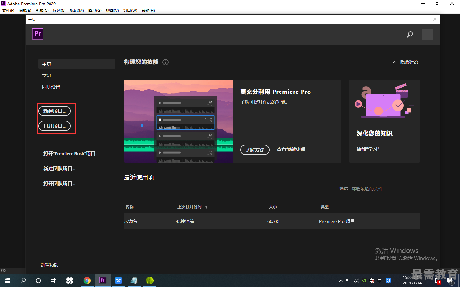460x287 pixels.
Task: Click the 新建项目... button
Action: (x=55, y=111)
